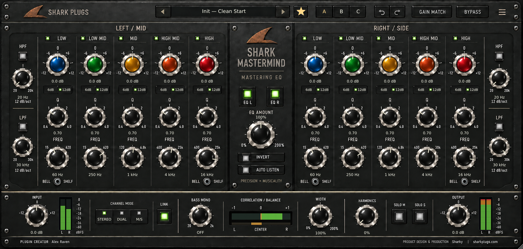Select 6dB slope on Right/Side HIGH band
The image size is (523, 249).
click(x=458, y=90)
